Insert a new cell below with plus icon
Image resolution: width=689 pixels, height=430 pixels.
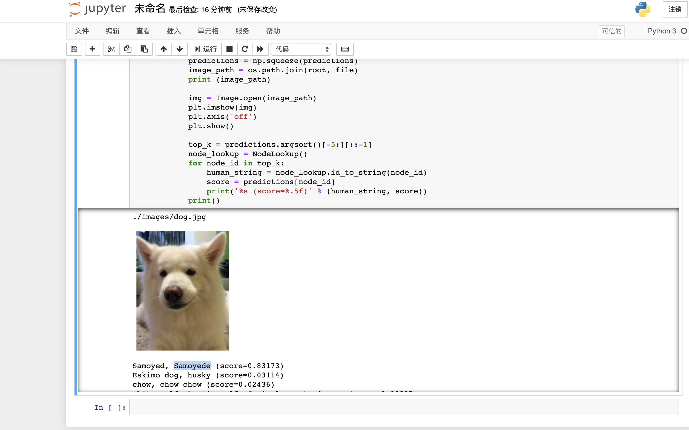pyautogui.click(x=92, y=49)
